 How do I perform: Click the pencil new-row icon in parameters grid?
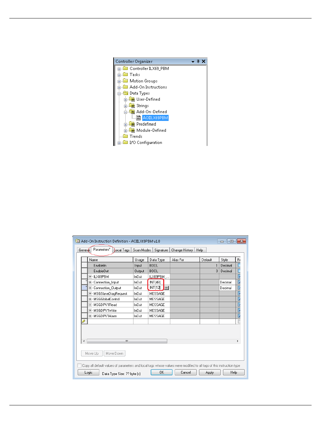point(84,322)
